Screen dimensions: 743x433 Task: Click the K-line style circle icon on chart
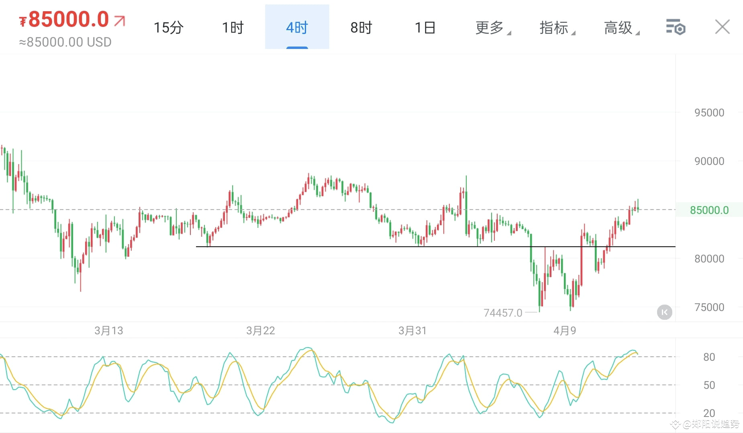pyautogui.click(x=665, y=312)
